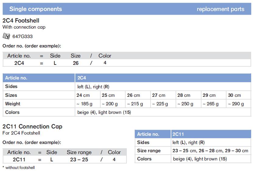253x172 pixels.
Task: Click the Weight row label
Action: coord(13,104)
